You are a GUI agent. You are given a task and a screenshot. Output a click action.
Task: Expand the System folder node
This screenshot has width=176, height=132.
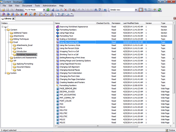point(5,73)
